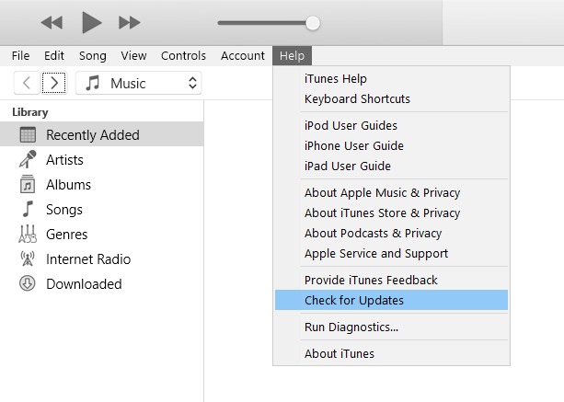Open the Downloaded section icon
This screenshot has height=402, width=564.
click(28, 283)
